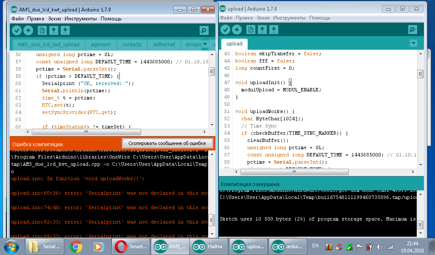Click Verify button in left Arduino window
The width and height of the screenshot is (435, 255).
pyautogui.click(x=17, y=30)
